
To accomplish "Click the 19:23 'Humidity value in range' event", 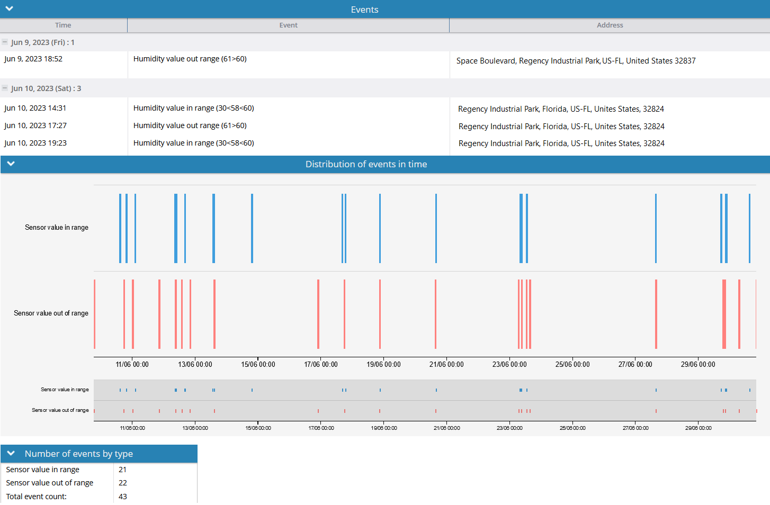I will point(194,143).
